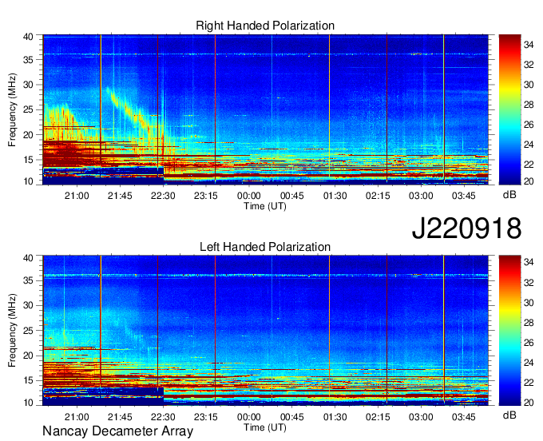Click the 03:00 tick label under bottom plot
The image size is (543, 441).
[x=421, y=417]
